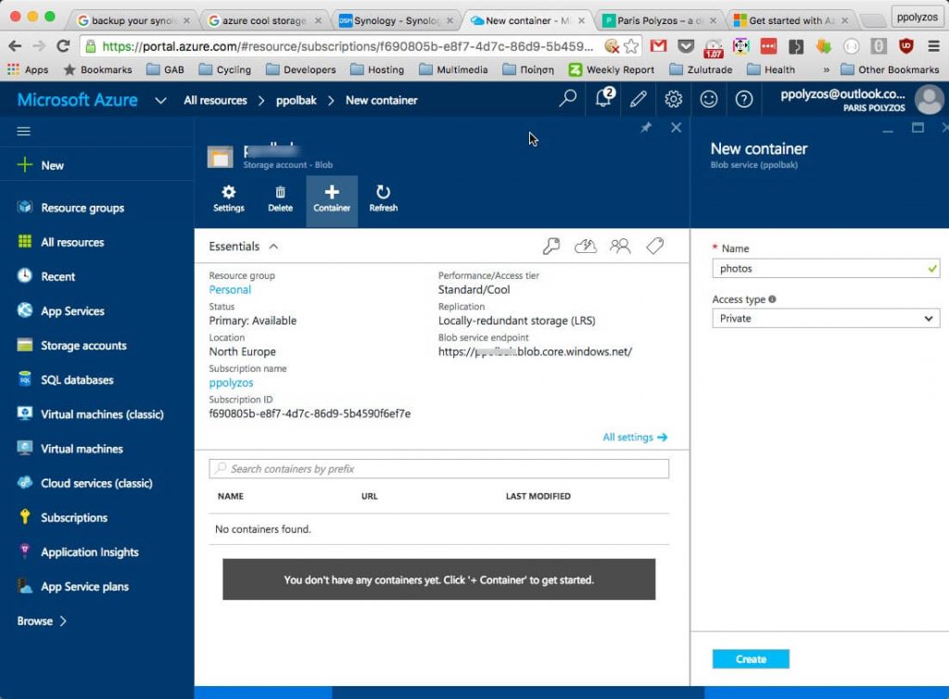Open access keys icon in Essentials

coord(550,246)
